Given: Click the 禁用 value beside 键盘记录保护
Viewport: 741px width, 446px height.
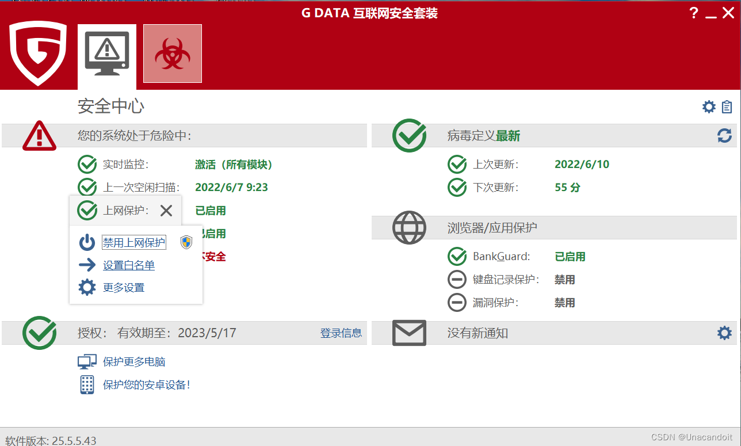Looking at the screenshot, I should point(565,280).
